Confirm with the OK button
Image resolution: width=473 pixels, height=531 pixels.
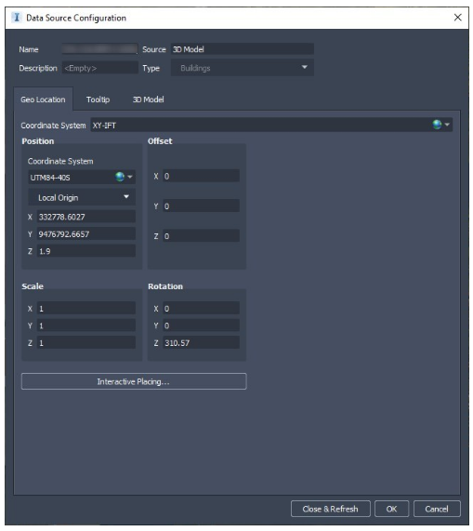tap(391, 509)
